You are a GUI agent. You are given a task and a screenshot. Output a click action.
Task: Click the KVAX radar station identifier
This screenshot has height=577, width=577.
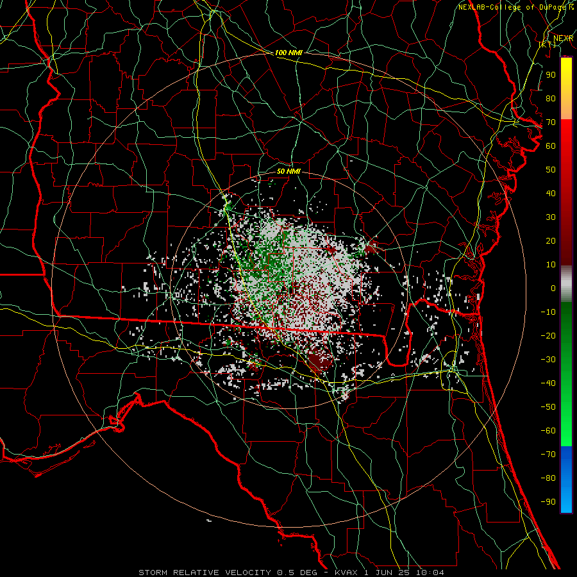click(x=346, y=573)
